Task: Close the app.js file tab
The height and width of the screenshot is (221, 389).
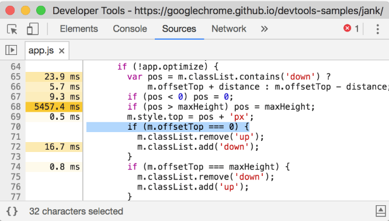Action: [61, 51]
